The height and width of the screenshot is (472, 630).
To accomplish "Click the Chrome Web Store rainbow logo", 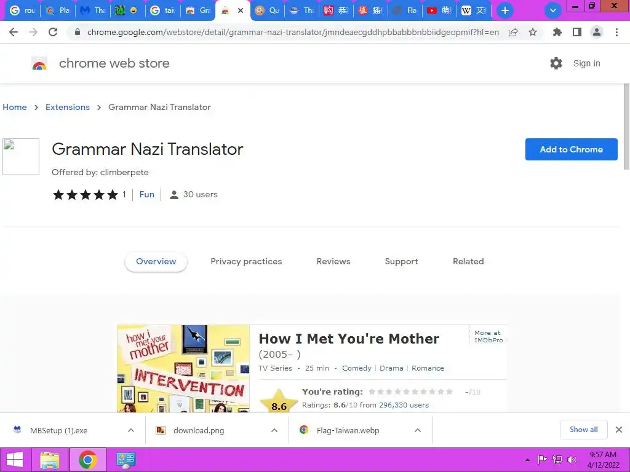I will [x=39, y=63].
